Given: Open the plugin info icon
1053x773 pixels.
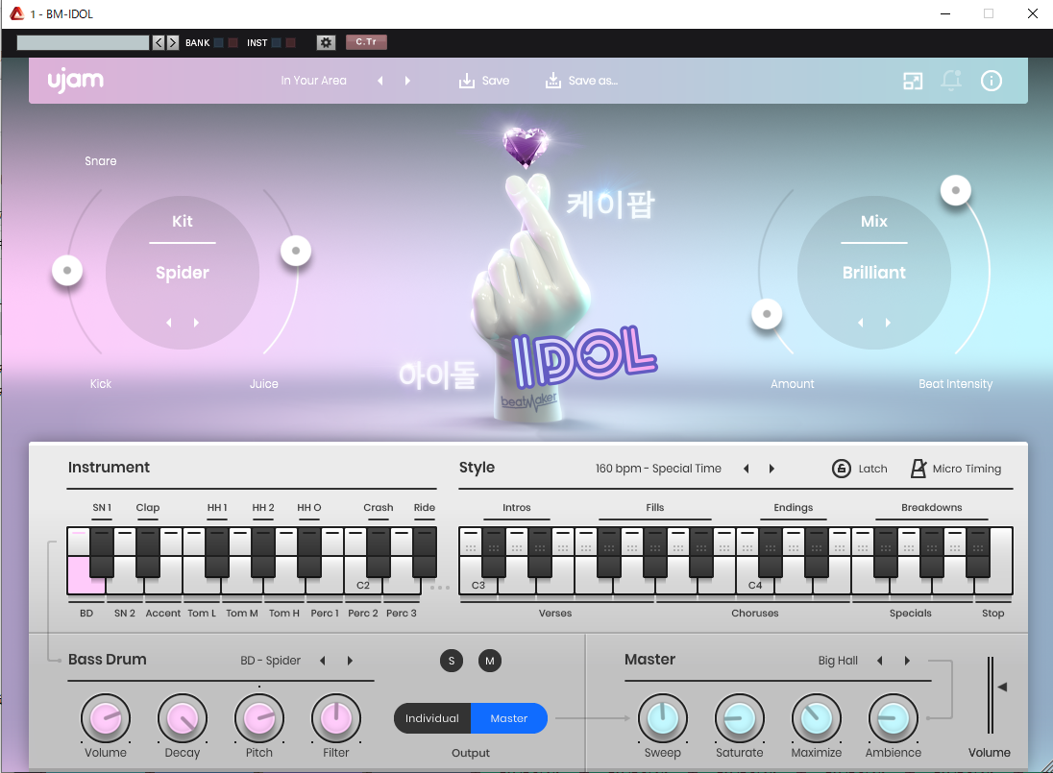Looking at the screenshot, I should (x=992, y=81).
